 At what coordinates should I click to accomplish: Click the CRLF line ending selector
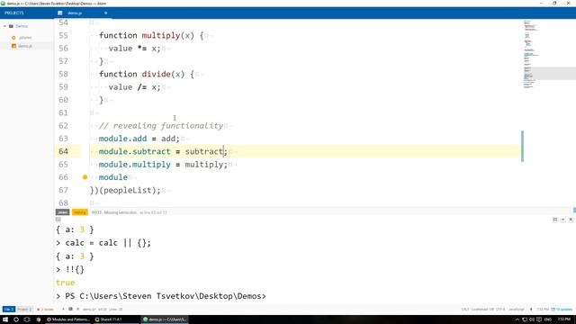coord(465,310)
